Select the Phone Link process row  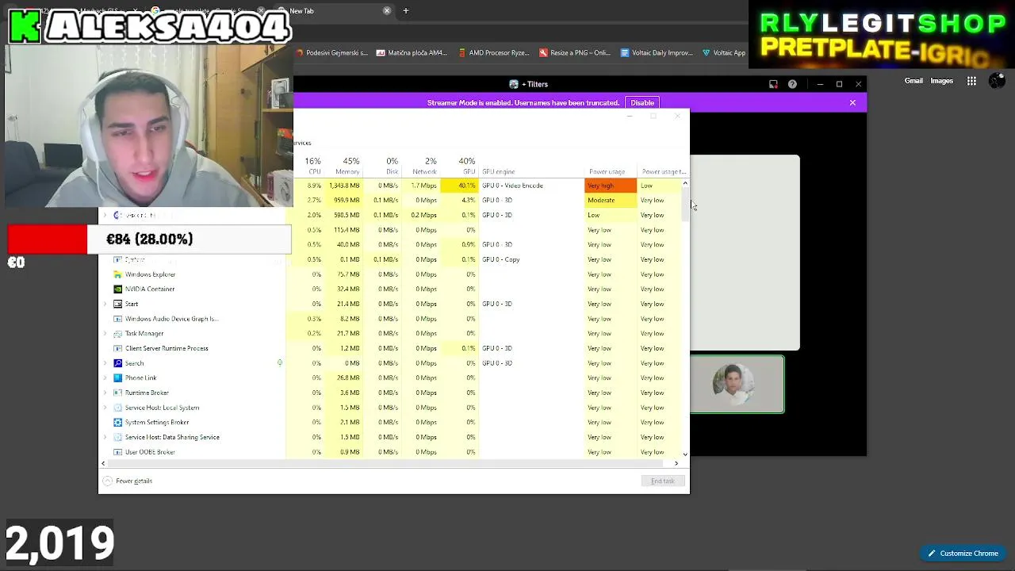coord(390,378)
